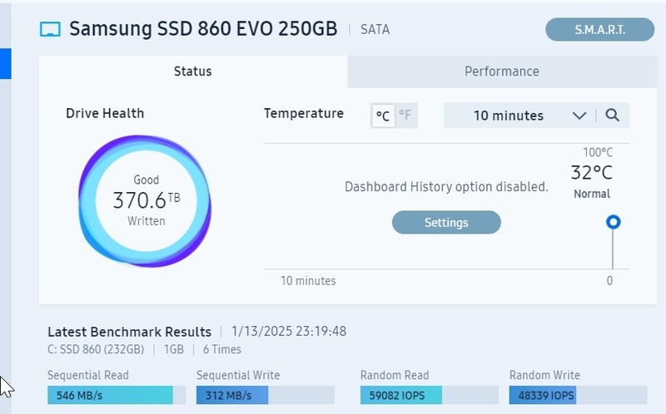Click the 'C: SSD 860 (232GB)' label
Screen dimensions: 666x414
[96, 349]
